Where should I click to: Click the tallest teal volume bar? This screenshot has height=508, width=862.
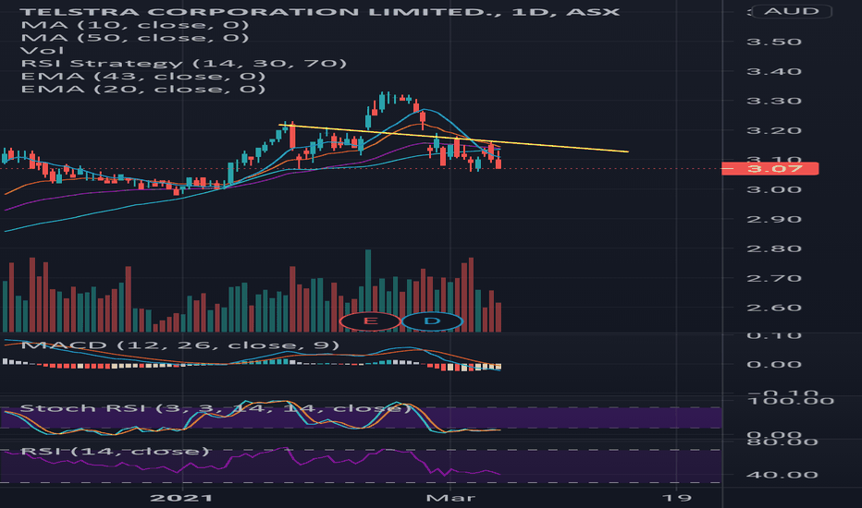click(368, 291)
